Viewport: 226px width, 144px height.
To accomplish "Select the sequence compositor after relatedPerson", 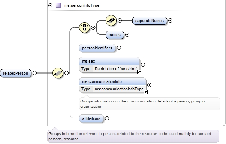I will [x=58, y=73].
